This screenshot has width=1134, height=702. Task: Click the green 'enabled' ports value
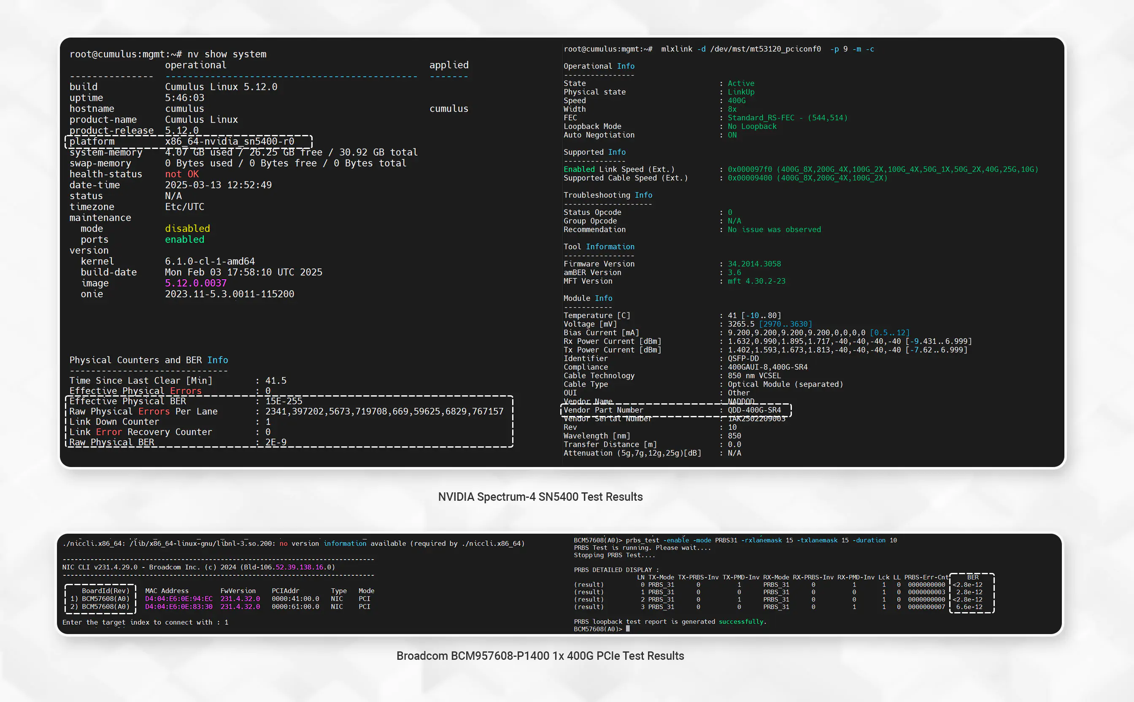[184, 240]
